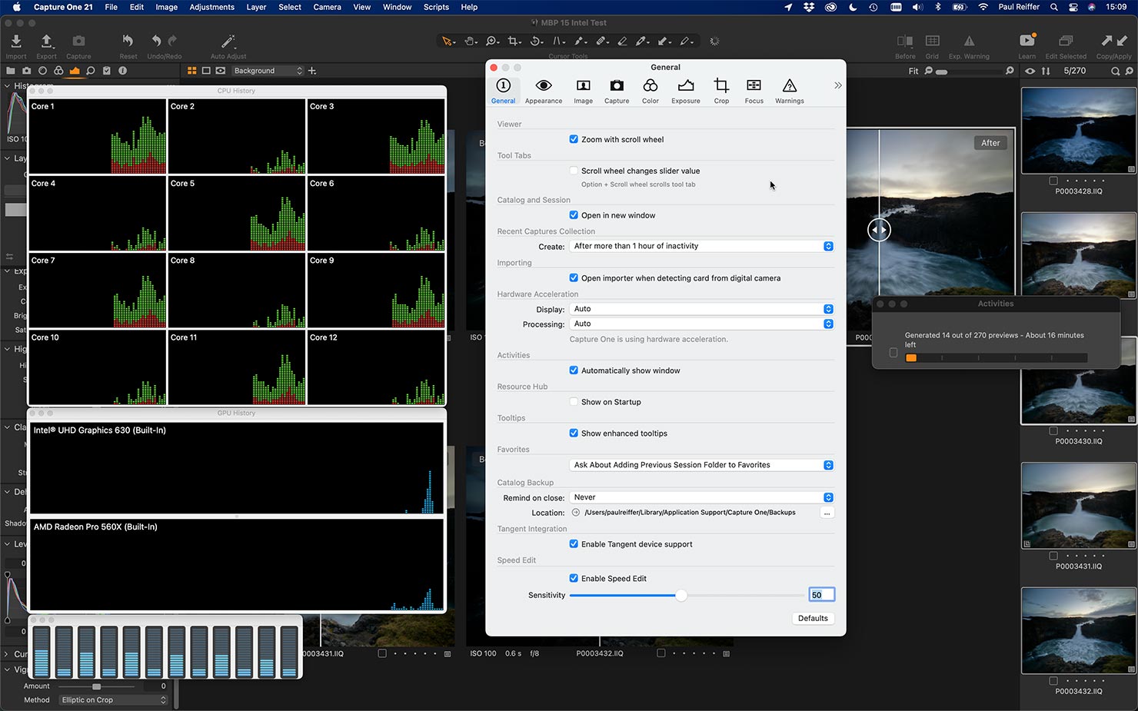Select the pointer cursor tool
Image resolution: width=1138 pixels, height=711 pixels.
tap(448, 42)
